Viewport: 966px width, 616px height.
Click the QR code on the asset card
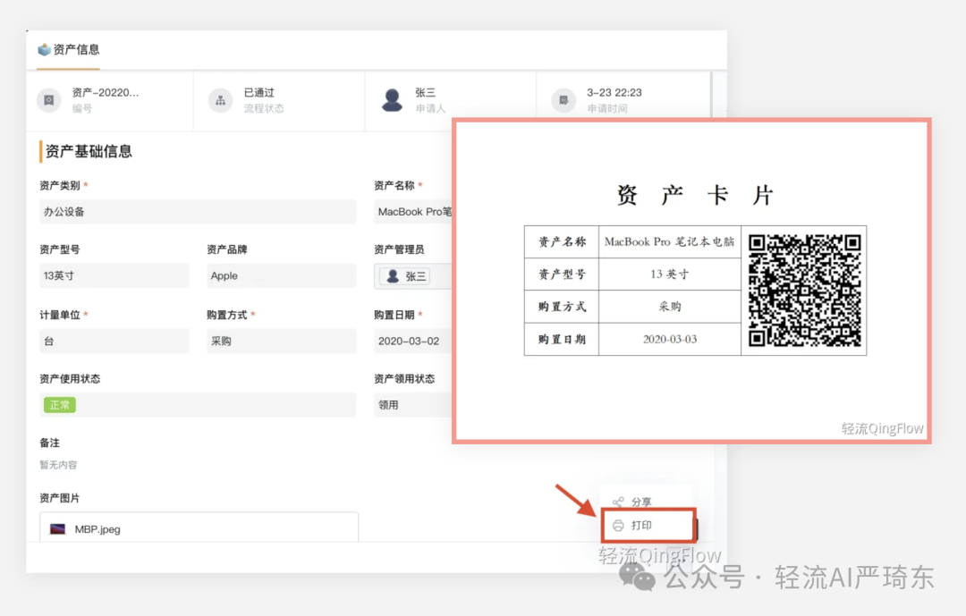tap(804, 290)
